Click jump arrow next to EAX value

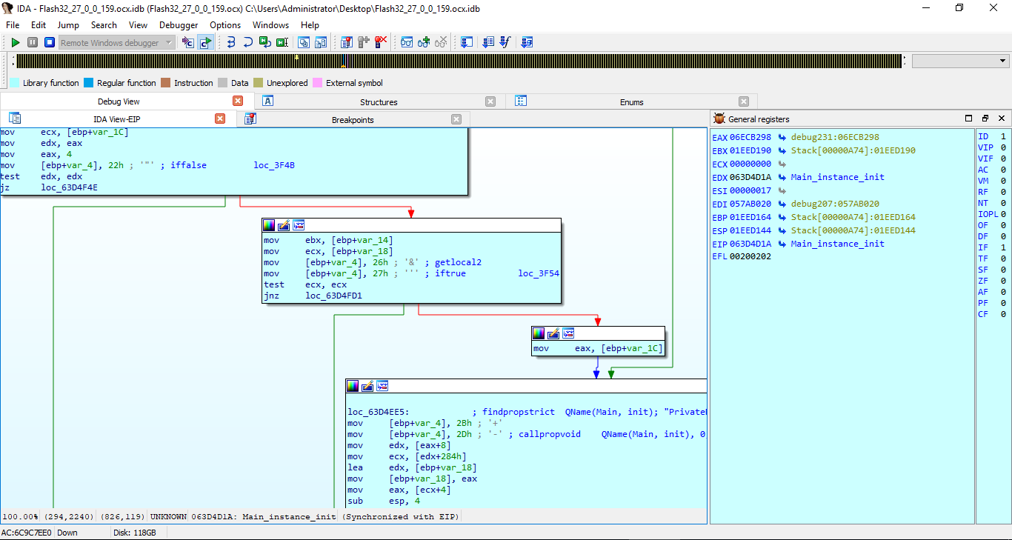pyautogui.click(x=782, y=138)
